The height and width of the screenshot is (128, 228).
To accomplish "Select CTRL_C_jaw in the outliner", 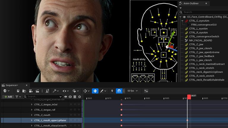I will click(196, 44).
